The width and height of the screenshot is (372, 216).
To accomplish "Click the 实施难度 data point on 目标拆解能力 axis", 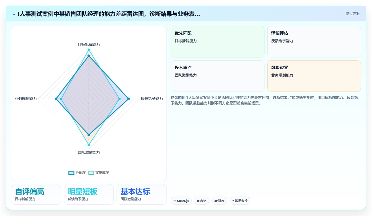I will [x=89, y=50].
